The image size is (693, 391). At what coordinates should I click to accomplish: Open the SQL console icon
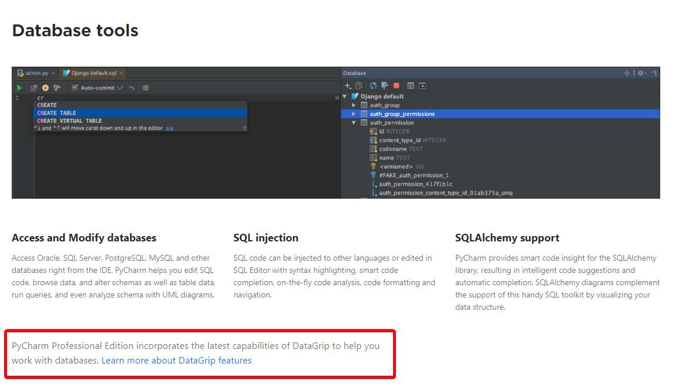pos(422,86)
